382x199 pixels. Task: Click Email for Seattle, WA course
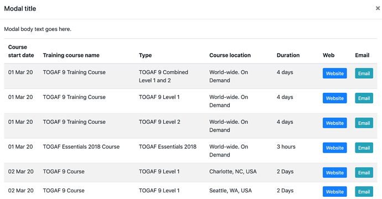tap(364, 191)
